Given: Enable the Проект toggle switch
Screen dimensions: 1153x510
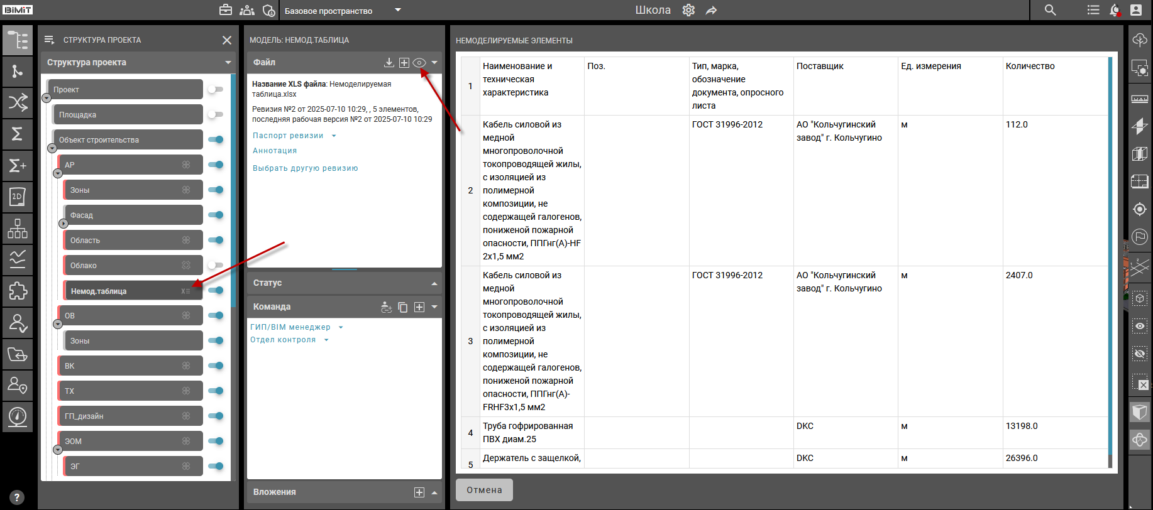Looking at the screenshot, I should pos(216,89).
